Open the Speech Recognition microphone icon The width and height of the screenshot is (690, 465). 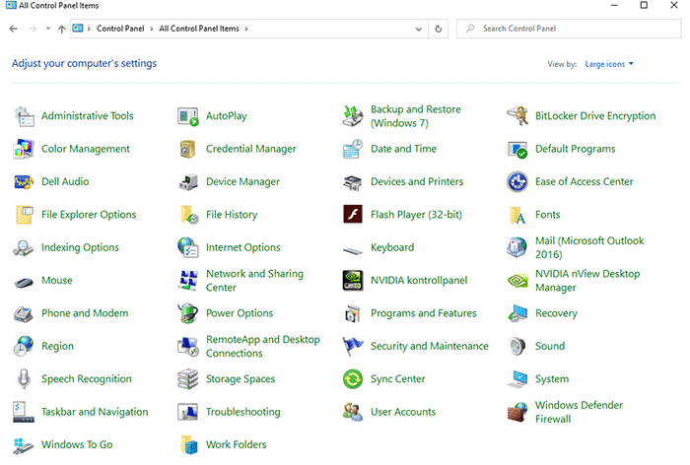coord(24,378)
